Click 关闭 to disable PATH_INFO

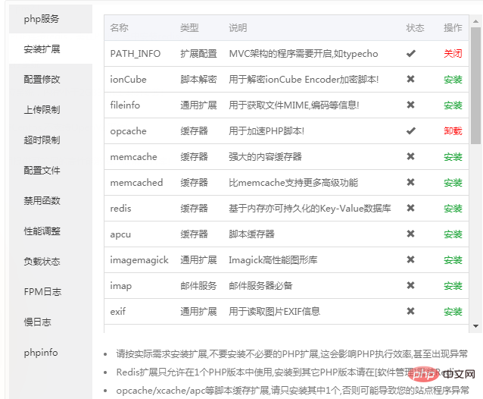(x=453, y=54)
